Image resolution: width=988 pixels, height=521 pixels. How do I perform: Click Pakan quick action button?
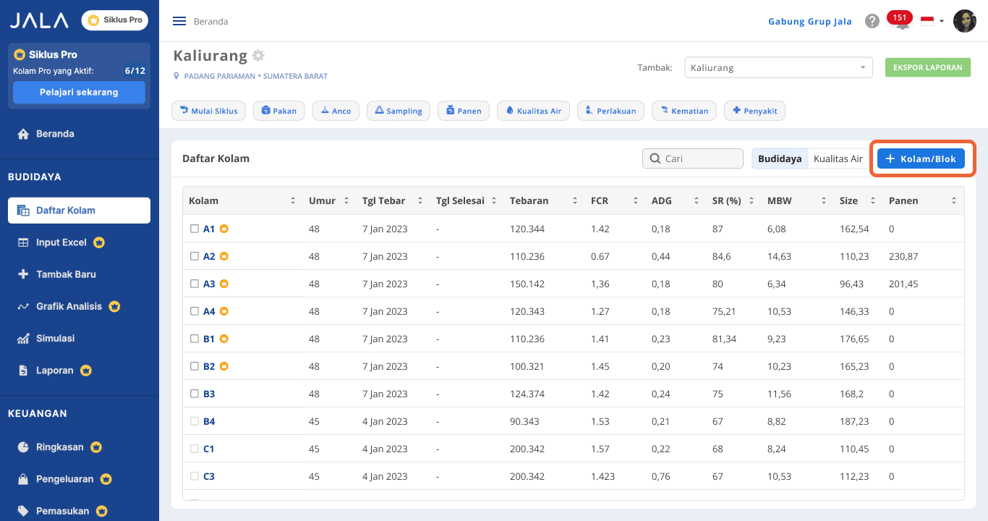click(278, 111)
